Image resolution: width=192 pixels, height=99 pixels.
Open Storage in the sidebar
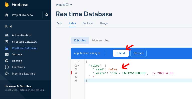(17, 54)
